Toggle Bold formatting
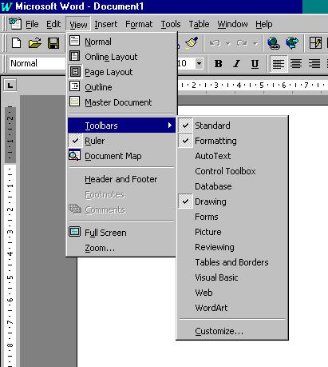 pyautogui.click(x=218, y=64)
